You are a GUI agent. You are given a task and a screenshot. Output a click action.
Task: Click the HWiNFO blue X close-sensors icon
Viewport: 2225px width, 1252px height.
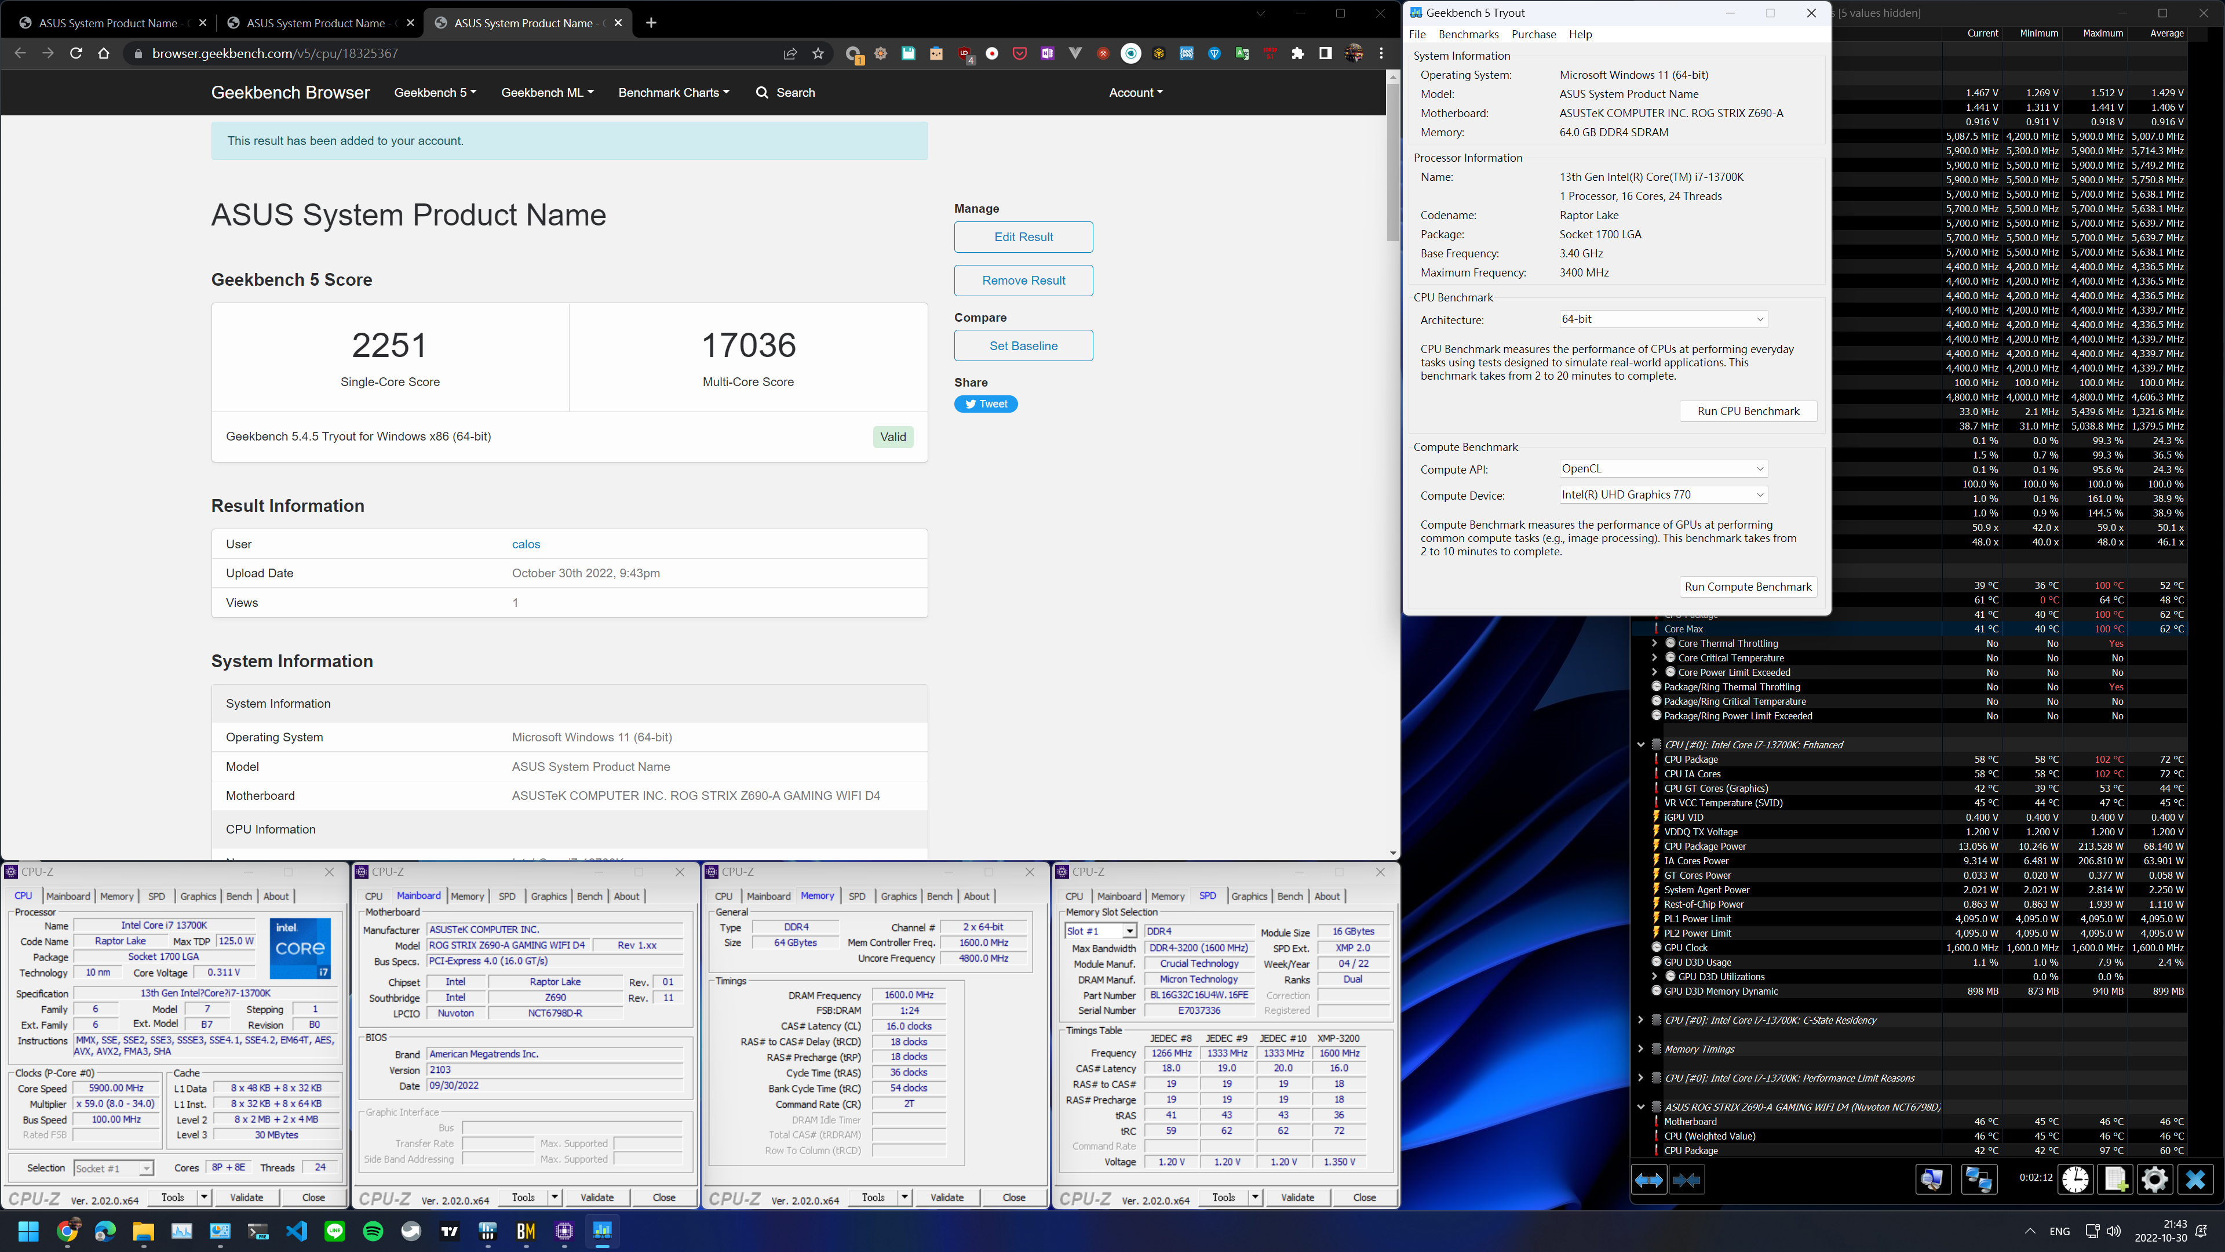2195,1180
